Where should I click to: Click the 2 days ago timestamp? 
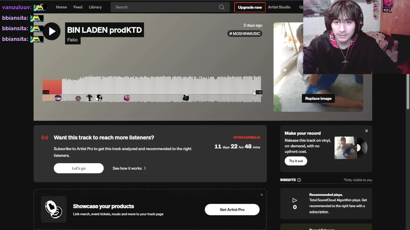(253, 25)
